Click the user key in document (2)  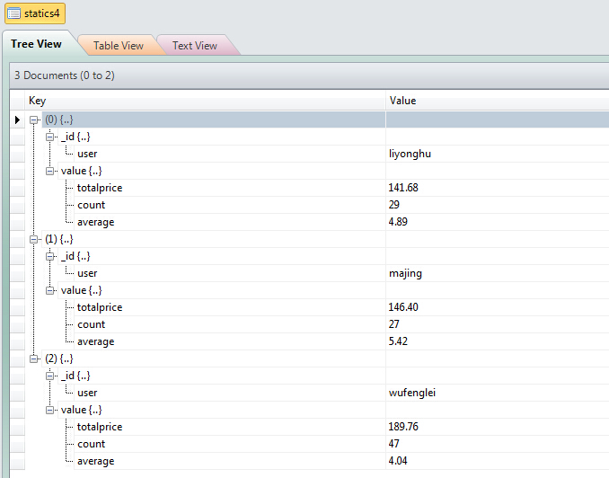(87, 393)
